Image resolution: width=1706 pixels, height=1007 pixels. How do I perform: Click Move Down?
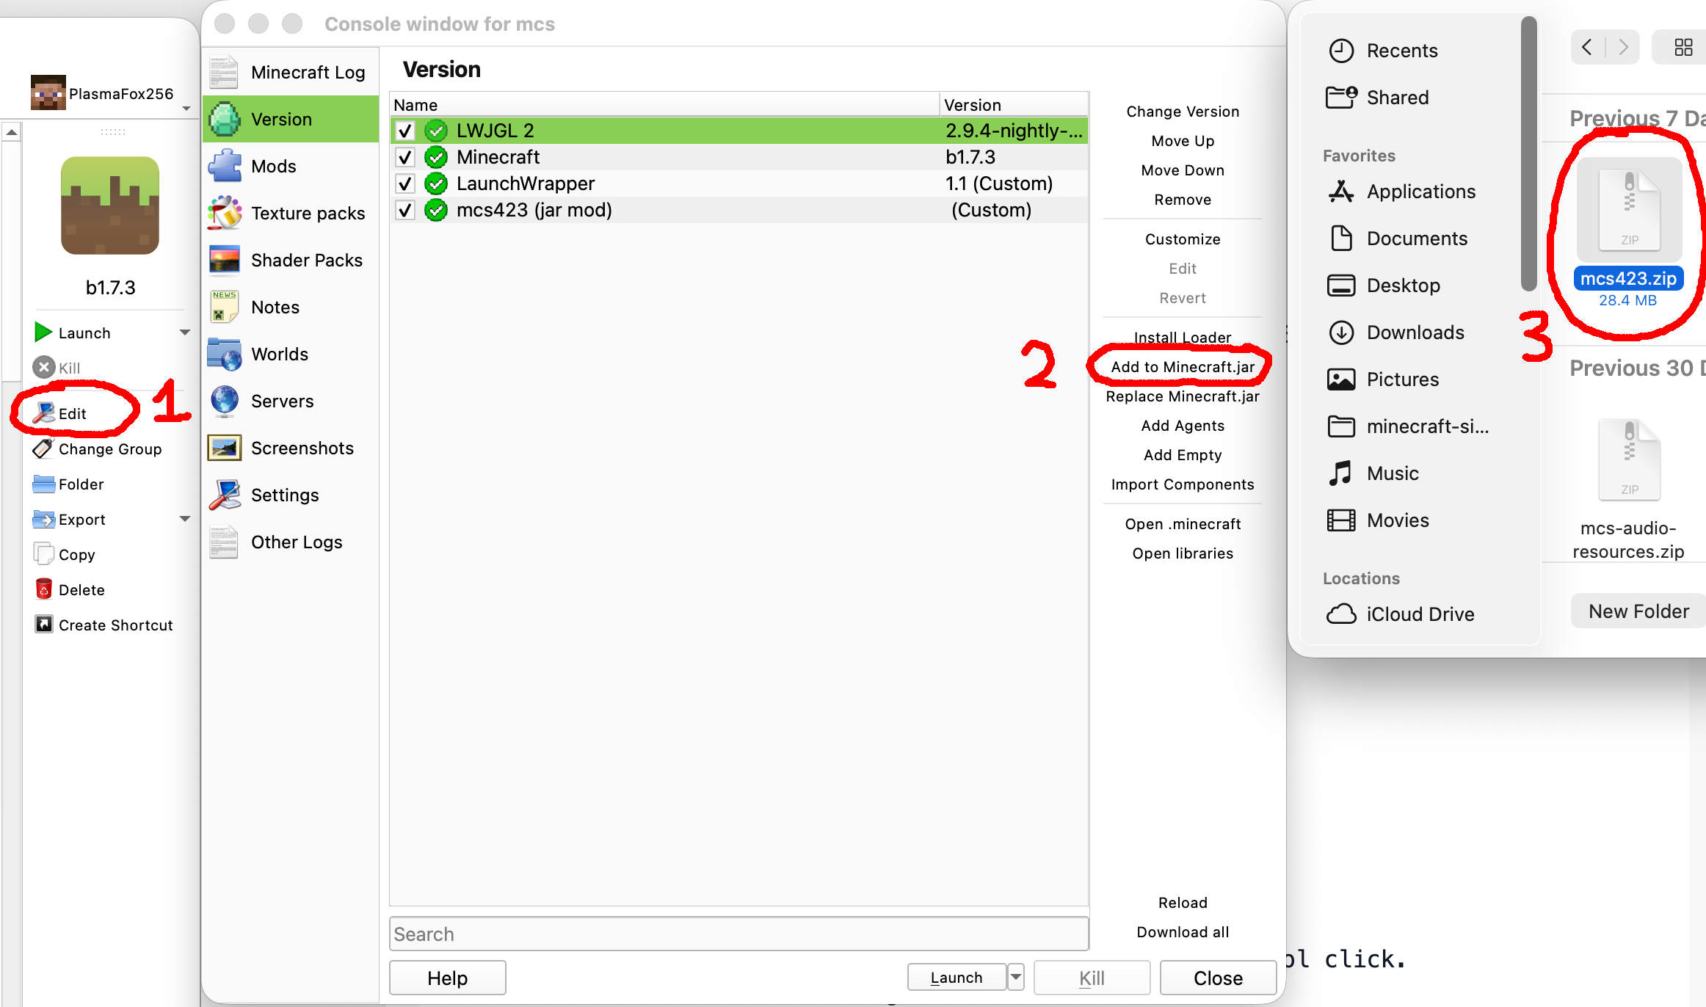(x=1183, y=170)
